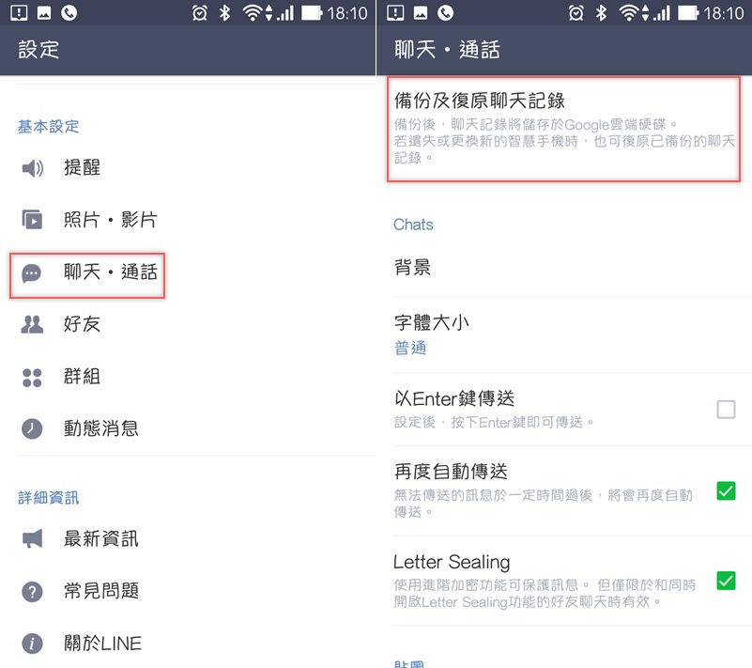Select 聊天・通話 in the settings list
Image resolution: width=752 pixels, height=668 pixels.
tap(87, 275)
